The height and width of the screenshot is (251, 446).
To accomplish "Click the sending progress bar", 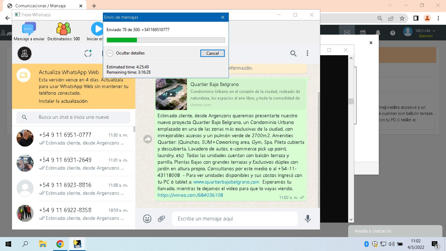I will 166,40.
